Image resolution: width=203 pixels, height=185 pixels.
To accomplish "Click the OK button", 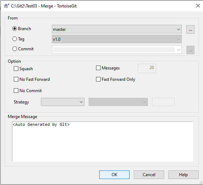I will tap(114, 175).
